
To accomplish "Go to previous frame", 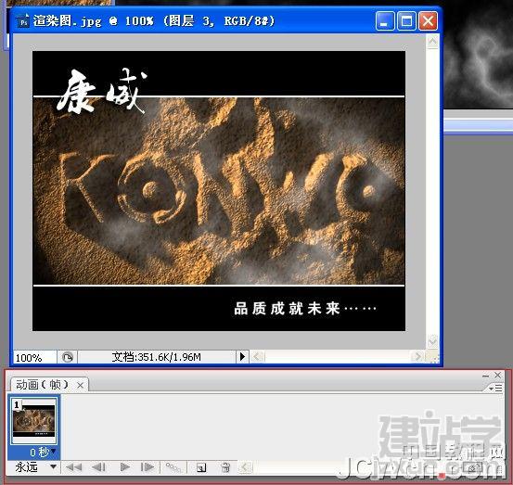I will coord(99,466).
